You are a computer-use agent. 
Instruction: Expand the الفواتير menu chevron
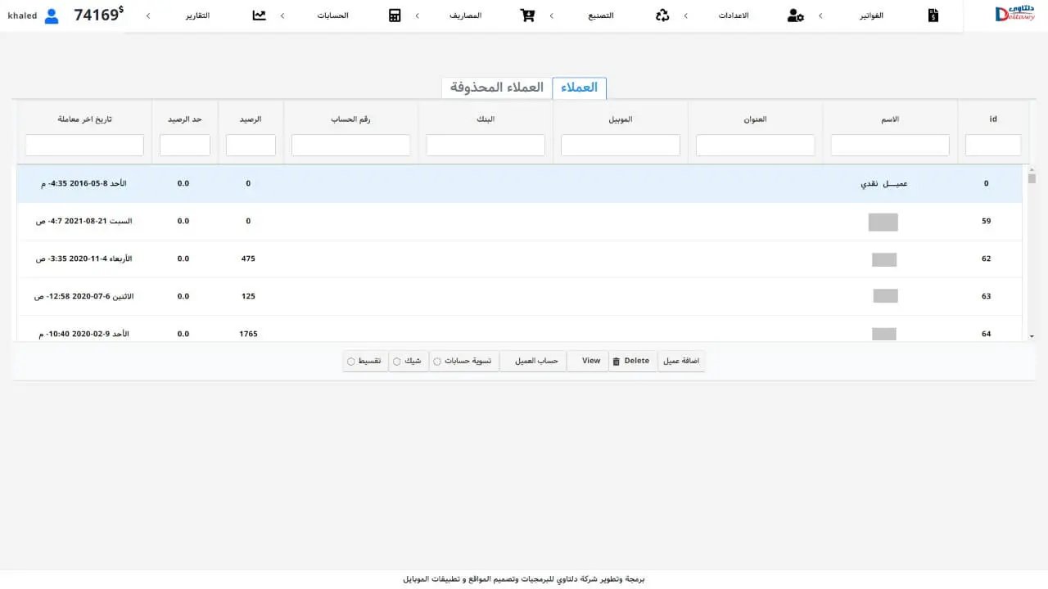[x=820, y=16]
